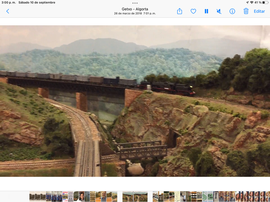This screenshot has width=270, height=202.
Task: Show info for this video
Action: click(232, 11)
